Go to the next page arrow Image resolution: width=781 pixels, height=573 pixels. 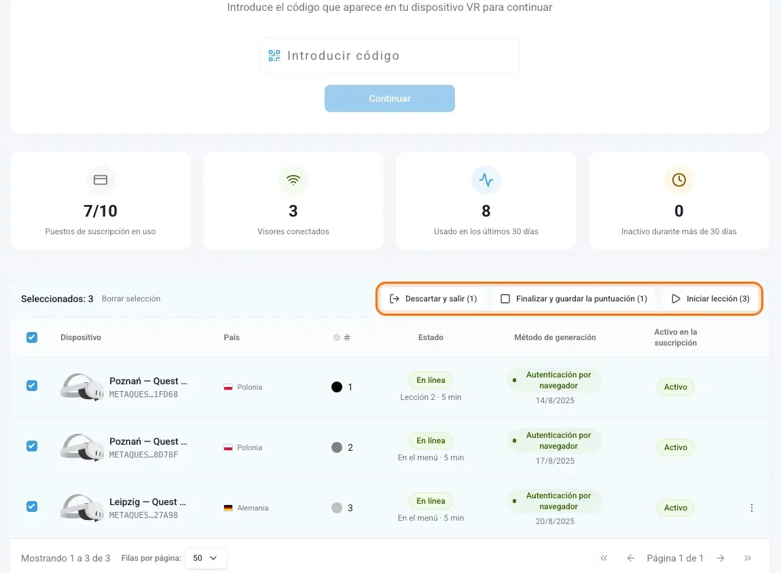pos(721,558)
